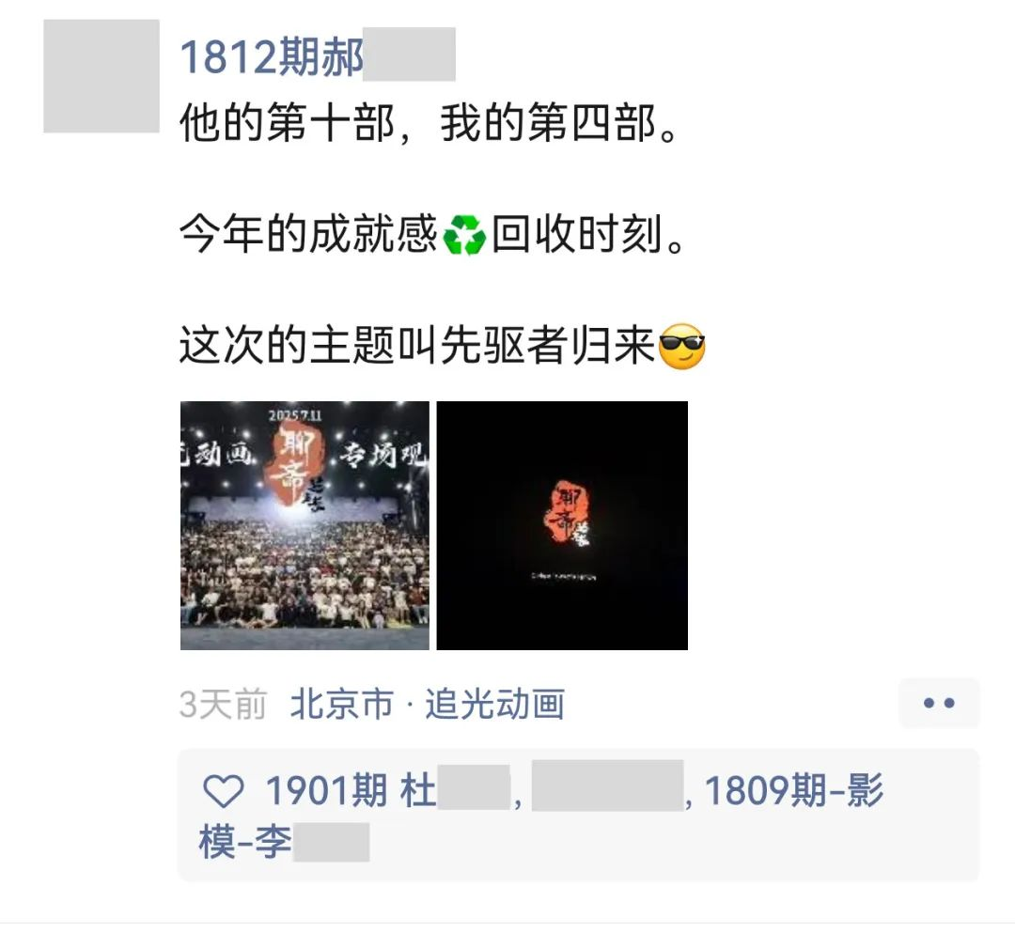Click the sunglasses smiley emoji

click(x=681, y=346)
